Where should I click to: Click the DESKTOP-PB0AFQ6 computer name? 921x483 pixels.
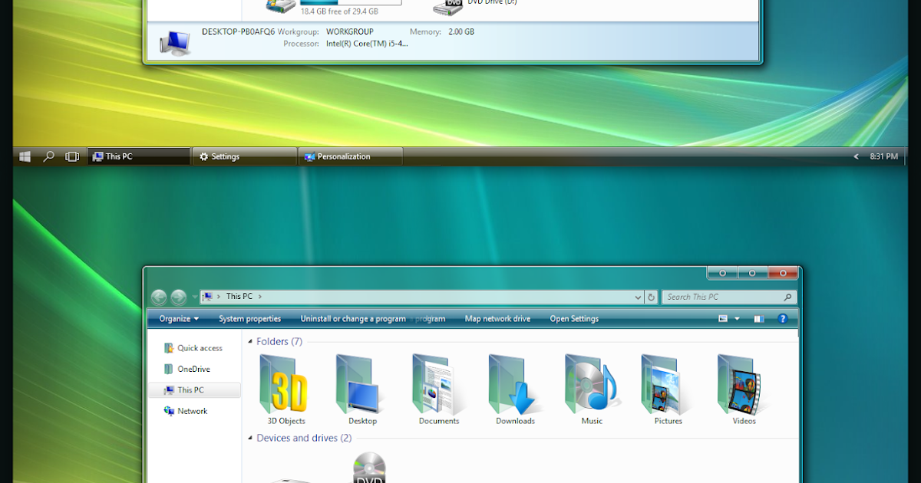coord(238,31)
